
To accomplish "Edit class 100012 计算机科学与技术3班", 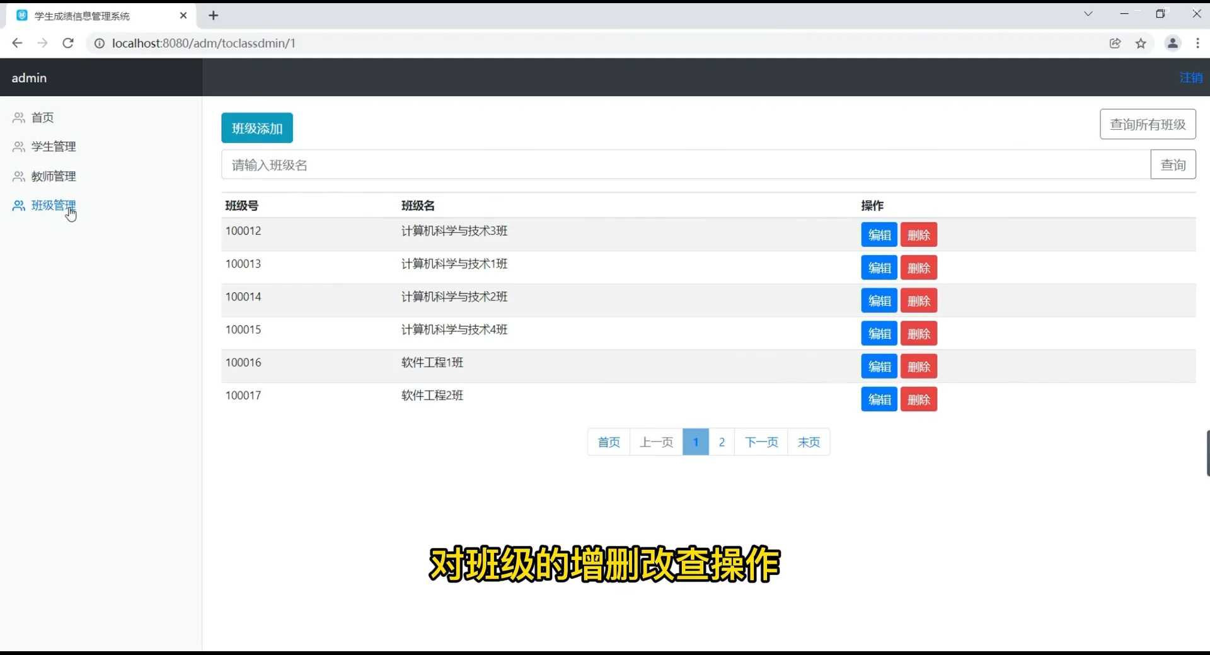I will click(x=879, y=234).
